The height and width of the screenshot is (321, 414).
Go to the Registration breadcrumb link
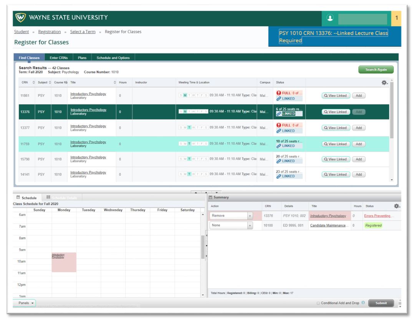point(50,31)
